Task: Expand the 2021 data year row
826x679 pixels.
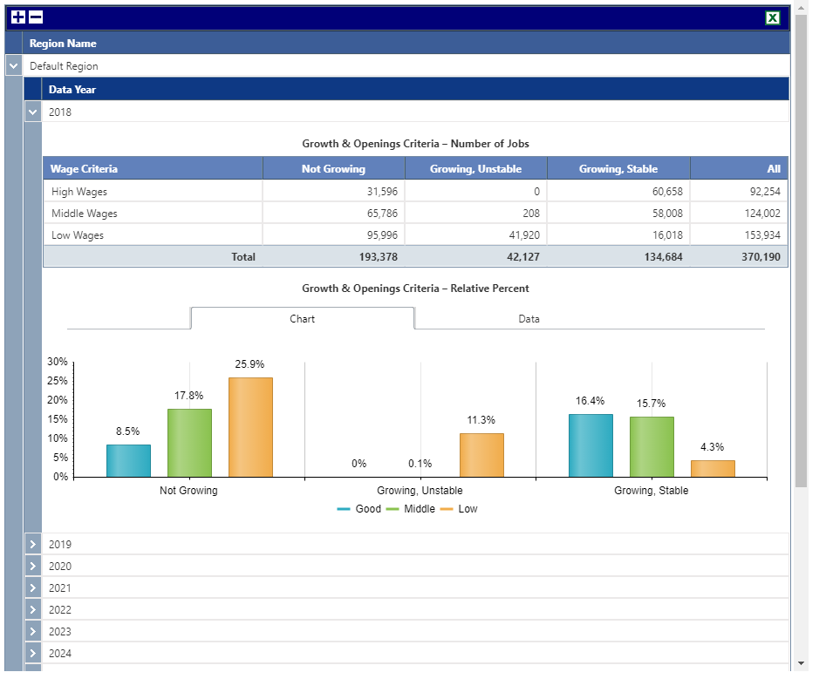Action: pos(32,588)
